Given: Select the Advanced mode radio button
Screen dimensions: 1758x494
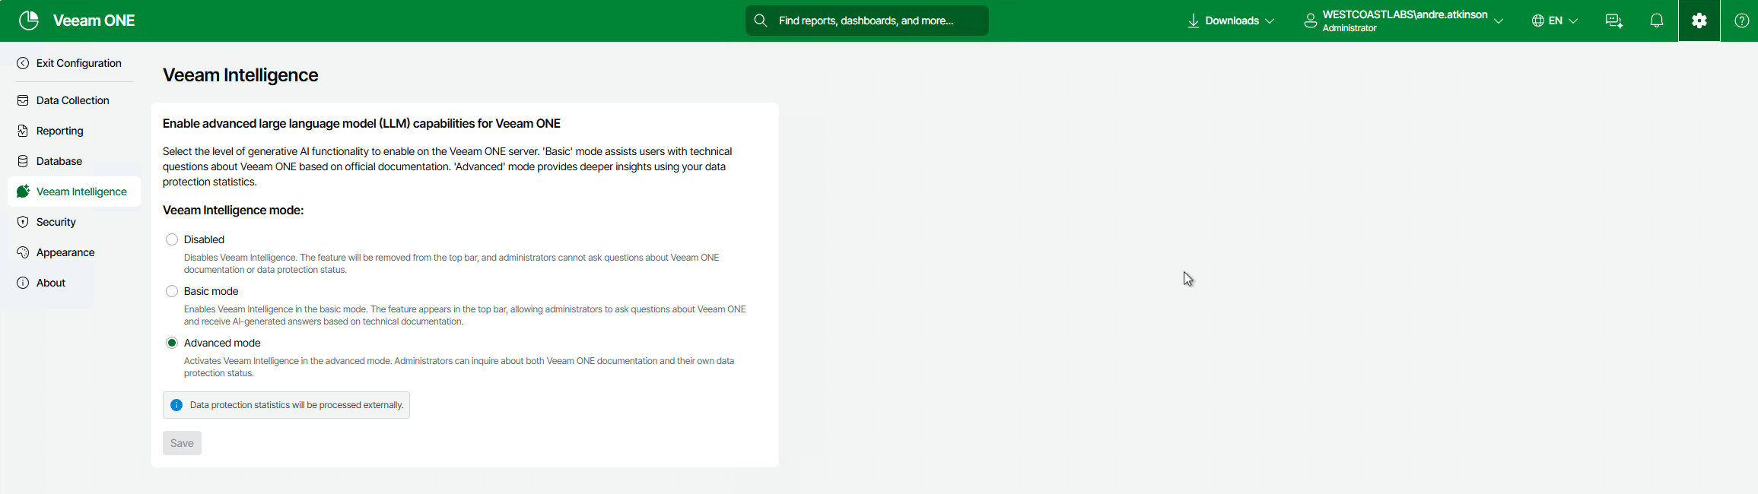Looking at the screenshot, I should coord(172,343).
